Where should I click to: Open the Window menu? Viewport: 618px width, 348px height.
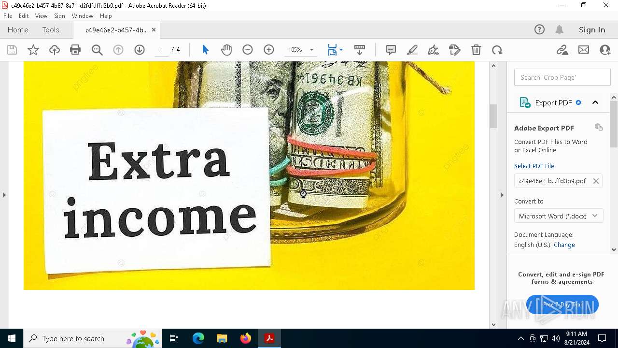point(83,16)
